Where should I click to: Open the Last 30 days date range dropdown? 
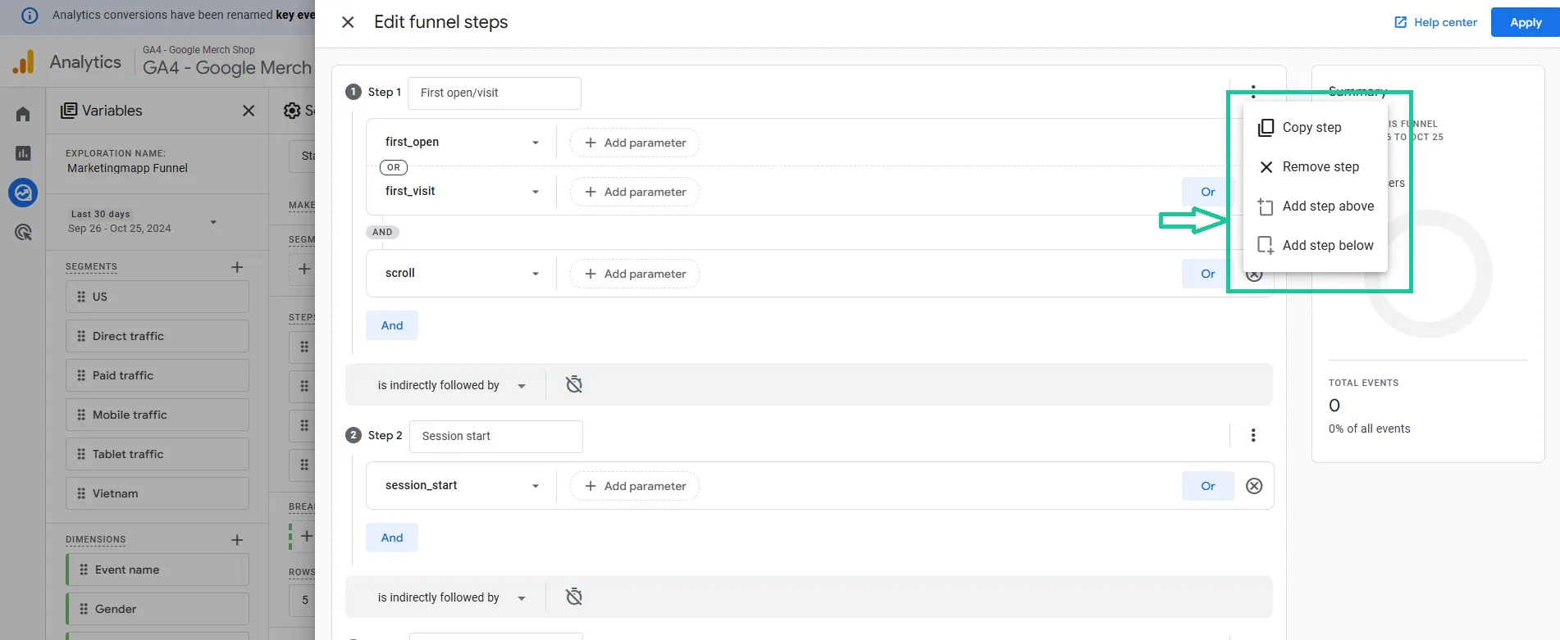144,221
